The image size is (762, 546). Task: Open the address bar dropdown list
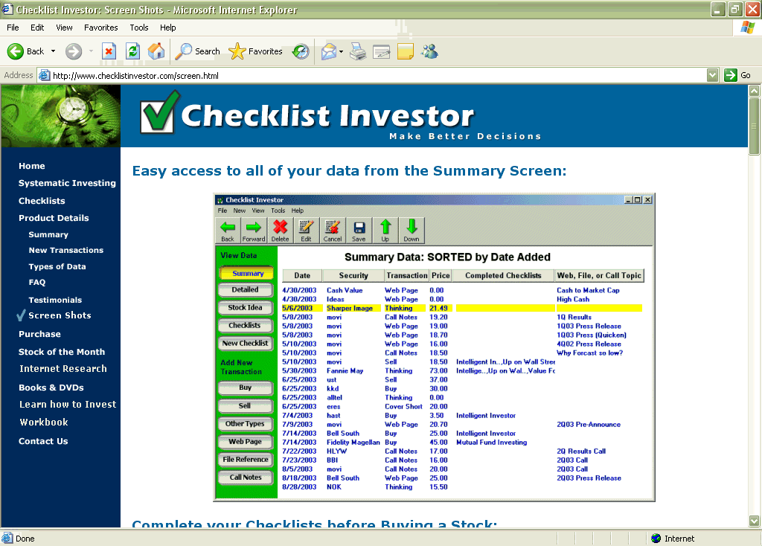click(711, 75)
